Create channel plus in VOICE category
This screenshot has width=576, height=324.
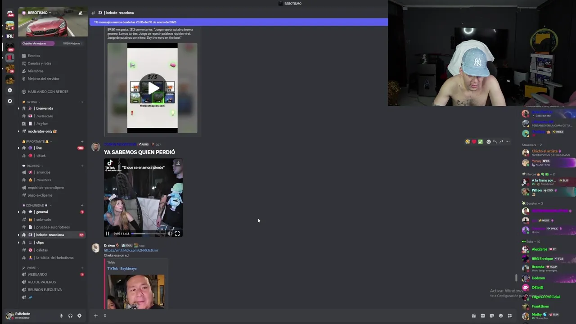tap(82, 268)
